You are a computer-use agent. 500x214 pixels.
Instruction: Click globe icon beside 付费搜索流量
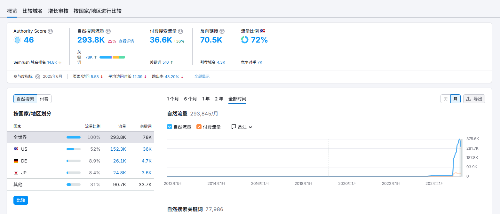tap(180, 31)
